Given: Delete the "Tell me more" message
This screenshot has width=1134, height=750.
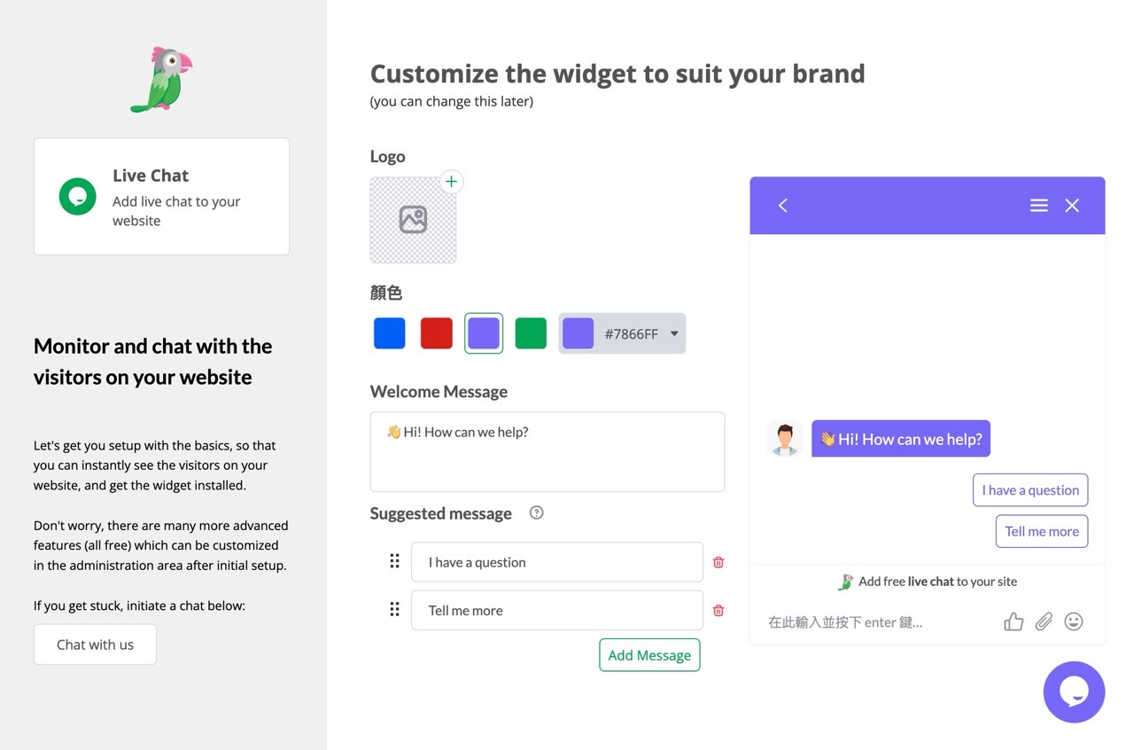Looking at the screenshot, I should 718,610.
